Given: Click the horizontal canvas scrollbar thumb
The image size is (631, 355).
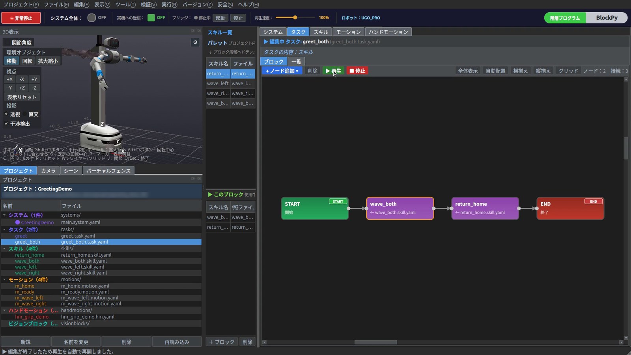Looking at the screenshot, I should (x=375, y=342).
